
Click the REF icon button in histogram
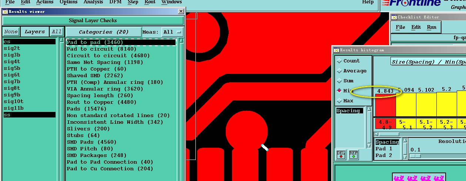[x=353, y=154]
